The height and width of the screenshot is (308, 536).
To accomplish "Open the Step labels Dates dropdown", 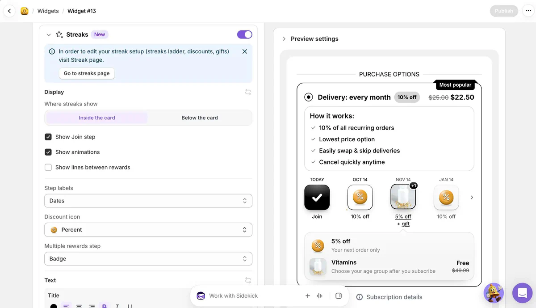I will click(x=148, y=201).
